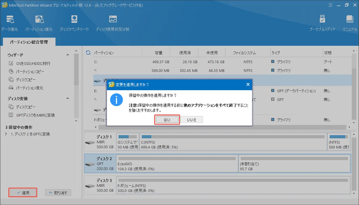Click GPT (データパーティション) type cell

point(293,91)
